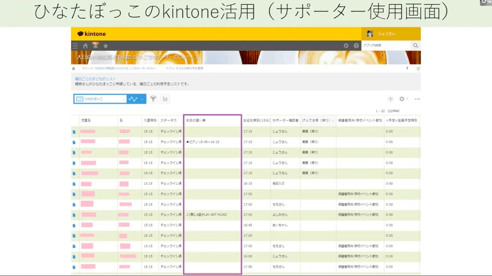Screen dimensions: 492x276
Task: Focus the アプリ内検索 search field
Action: point(386,45)
